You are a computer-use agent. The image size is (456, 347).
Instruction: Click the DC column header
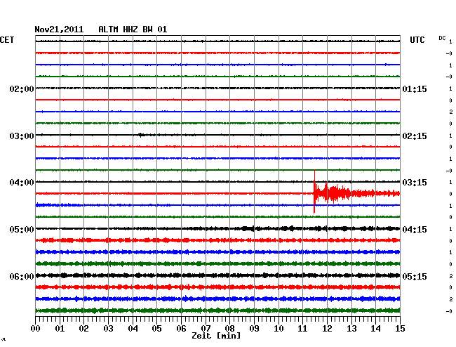tap(442, 38)
